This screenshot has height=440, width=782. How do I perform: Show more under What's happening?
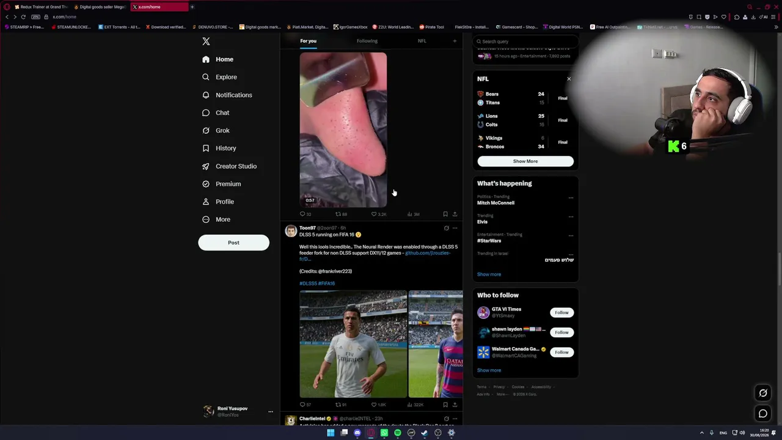tap(489, 274)
